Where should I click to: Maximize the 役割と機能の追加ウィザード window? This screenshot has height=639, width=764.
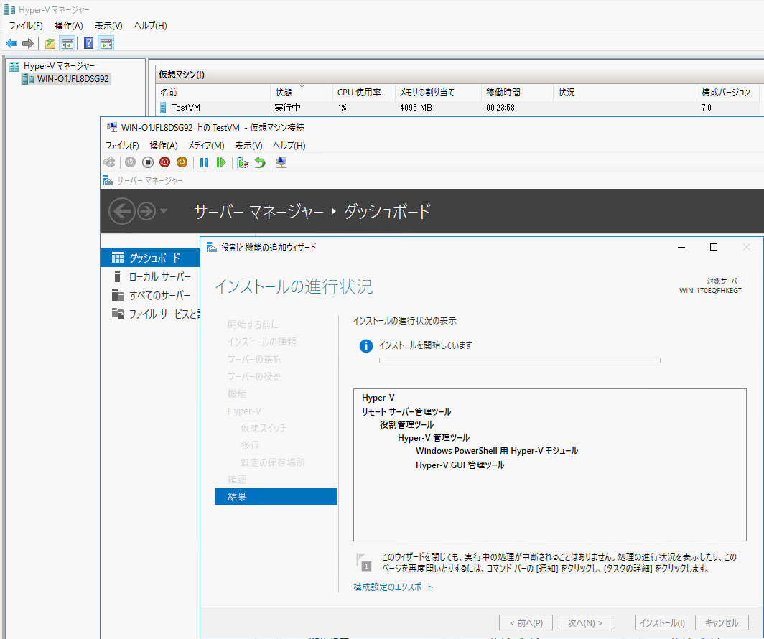pyautogui.click(x=714, y=248)
